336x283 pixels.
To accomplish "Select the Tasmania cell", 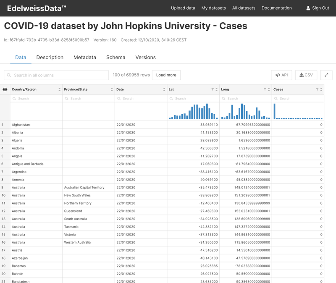I will click(x=89, y=227).
